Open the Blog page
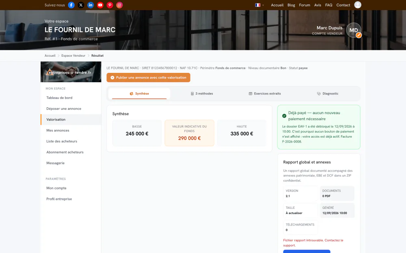 [291, 5]
